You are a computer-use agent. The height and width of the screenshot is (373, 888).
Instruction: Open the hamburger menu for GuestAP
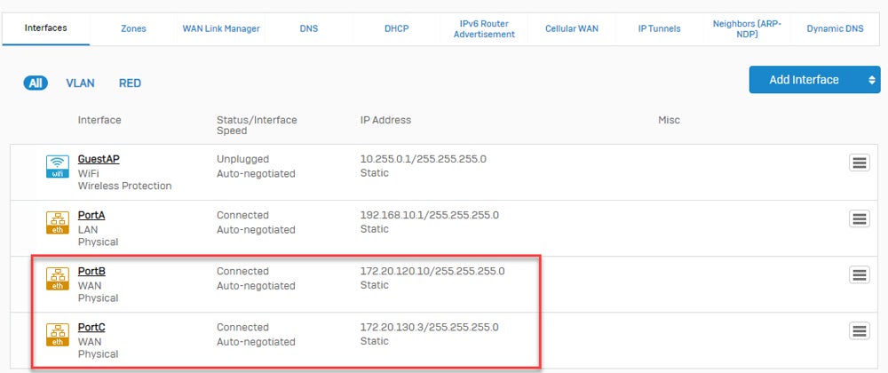point(859,163)
